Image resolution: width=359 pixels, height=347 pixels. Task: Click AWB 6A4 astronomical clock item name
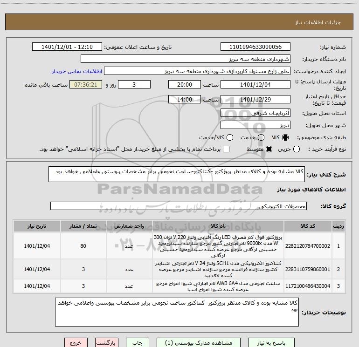pyautogui.click(x=218, y=286)
